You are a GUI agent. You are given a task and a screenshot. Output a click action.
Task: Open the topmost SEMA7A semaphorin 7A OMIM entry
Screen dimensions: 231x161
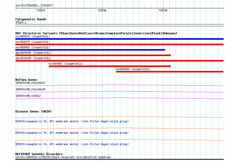coord(72,121)
